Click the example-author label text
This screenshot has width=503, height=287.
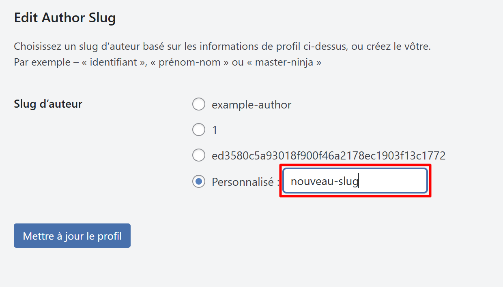[x=251, y=105]
